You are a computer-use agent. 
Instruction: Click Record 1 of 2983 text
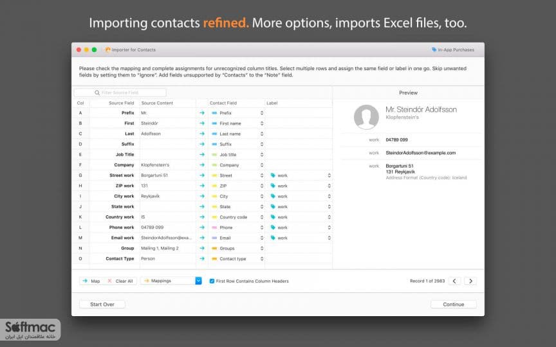(x=427, y=281)
